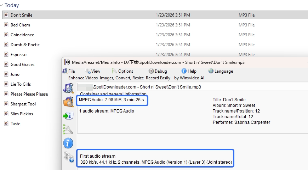Click the documents globe view icon
The width and height of the screenshot is (308, 170).
(x=68, y=157)
